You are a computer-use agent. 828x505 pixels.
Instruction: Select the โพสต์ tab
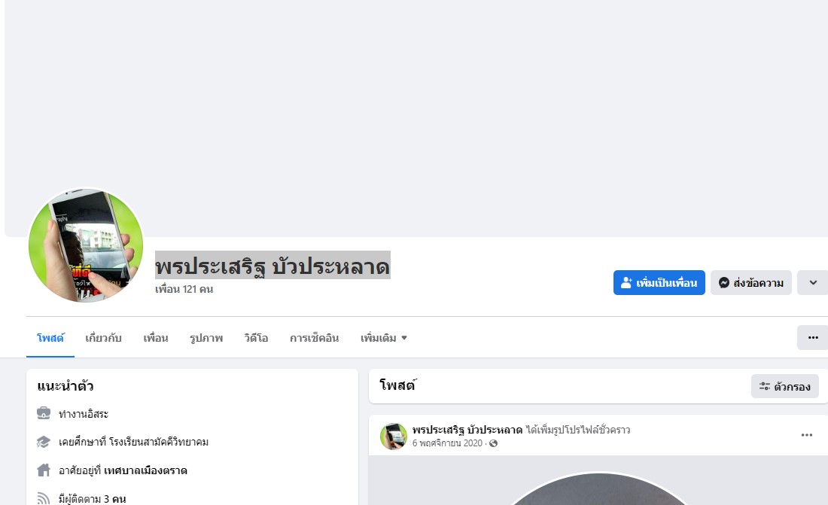tap(50, 338)
